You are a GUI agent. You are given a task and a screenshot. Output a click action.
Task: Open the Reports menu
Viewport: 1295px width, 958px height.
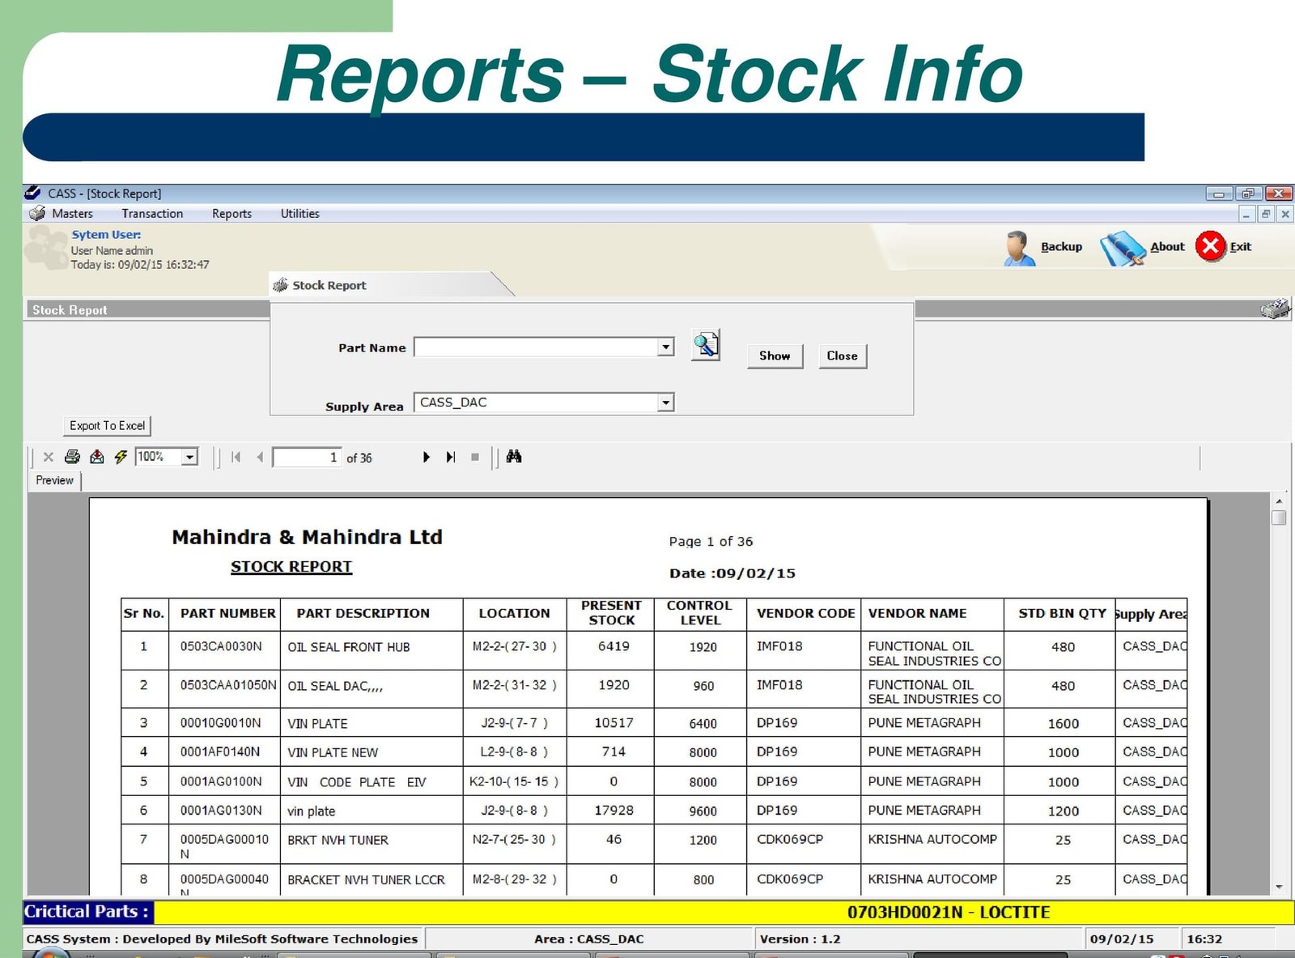pyautogui.click(x=231, y=214)
